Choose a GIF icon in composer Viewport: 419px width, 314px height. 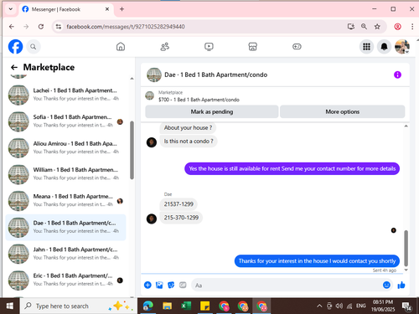pos(183,285)
